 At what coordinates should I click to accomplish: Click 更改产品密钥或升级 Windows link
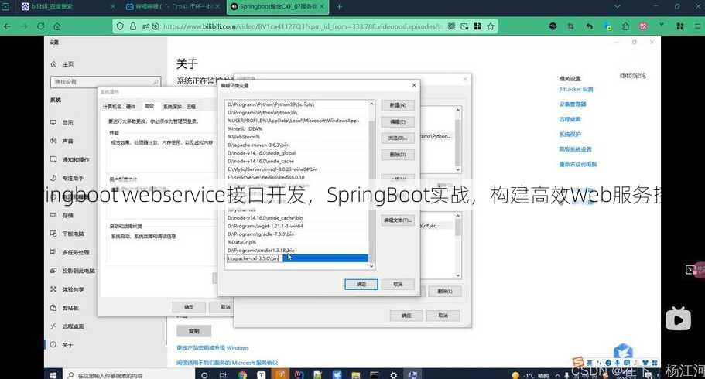coord(213,348)
